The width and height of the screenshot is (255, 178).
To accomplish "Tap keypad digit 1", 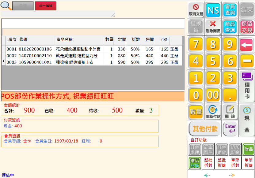I will tap(196, 78).
